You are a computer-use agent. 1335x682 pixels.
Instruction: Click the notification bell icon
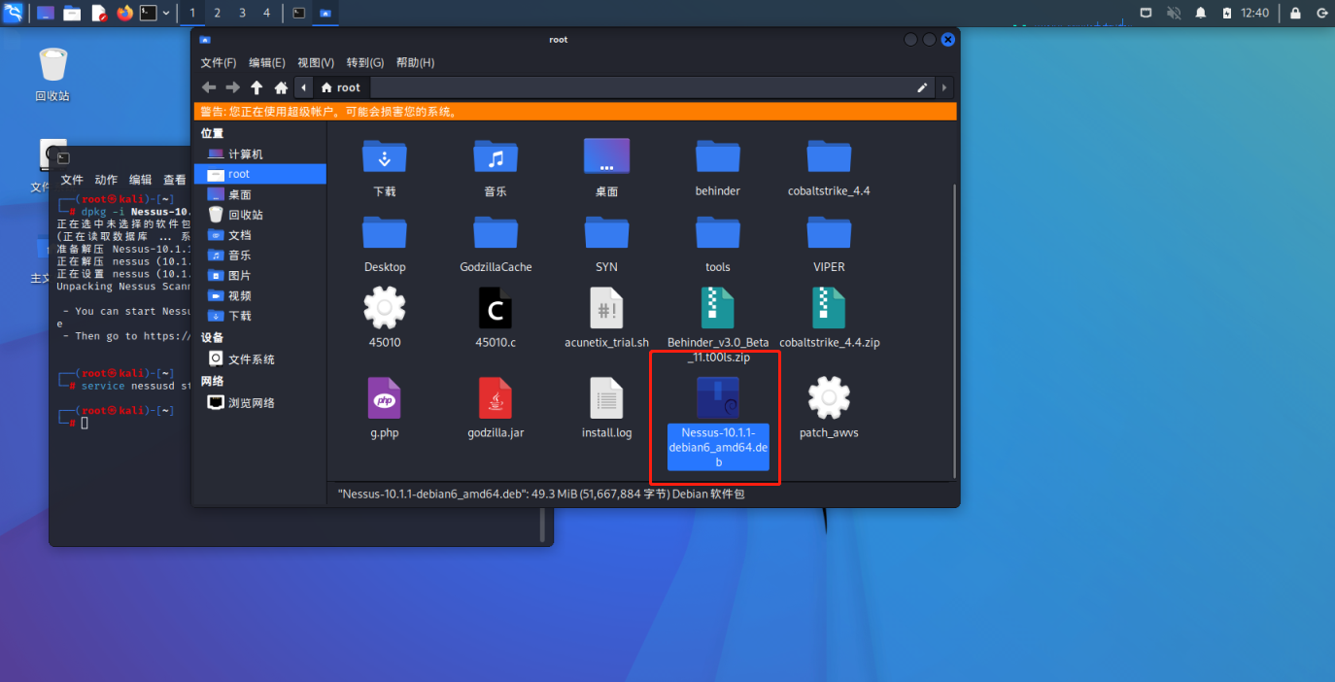1201,13
